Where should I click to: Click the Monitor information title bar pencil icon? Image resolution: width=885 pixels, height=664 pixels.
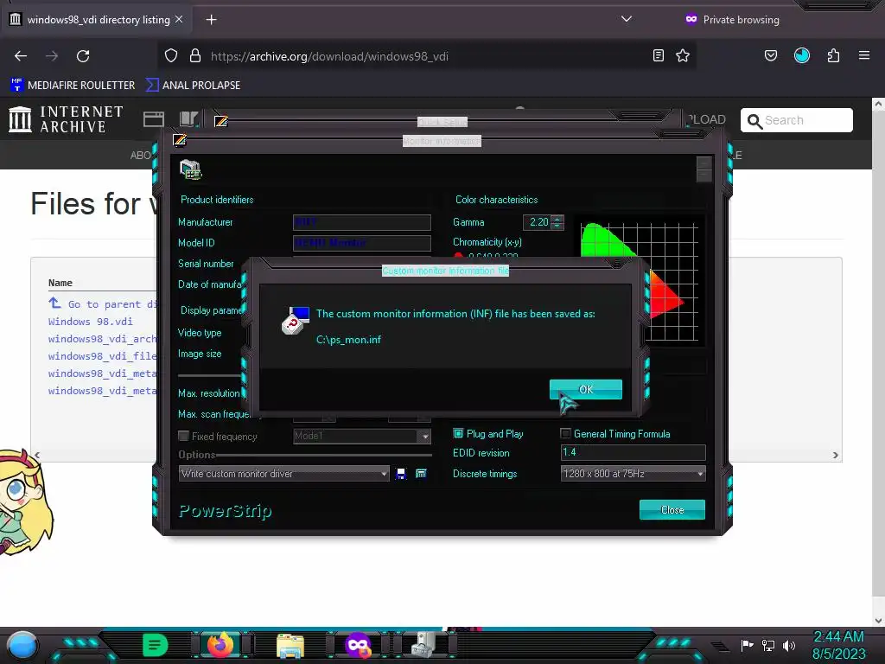pyautogui.click(x=180, y=140)
